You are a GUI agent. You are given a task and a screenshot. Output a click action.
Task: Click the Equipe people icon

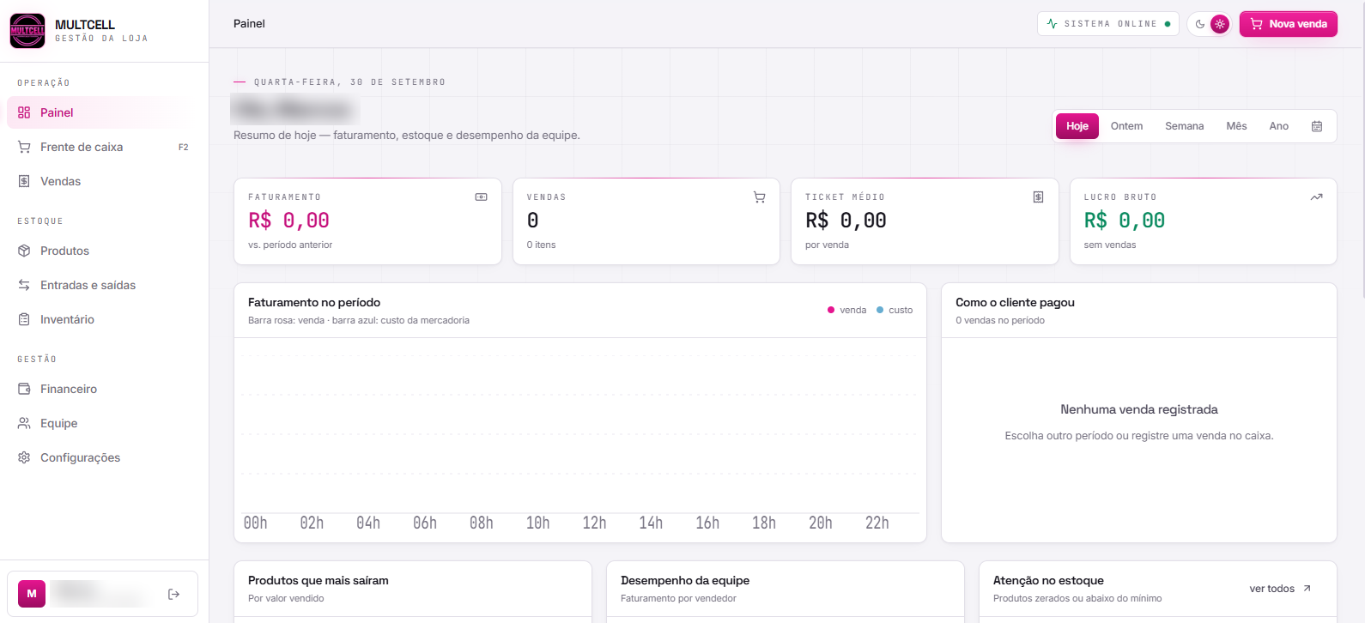[24, 423]
